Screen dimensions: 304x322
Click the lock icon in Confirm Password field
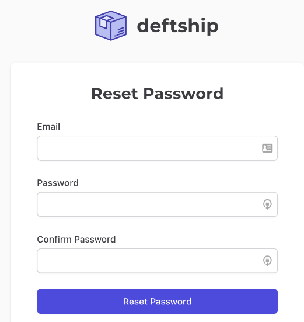tap(267, 261)
